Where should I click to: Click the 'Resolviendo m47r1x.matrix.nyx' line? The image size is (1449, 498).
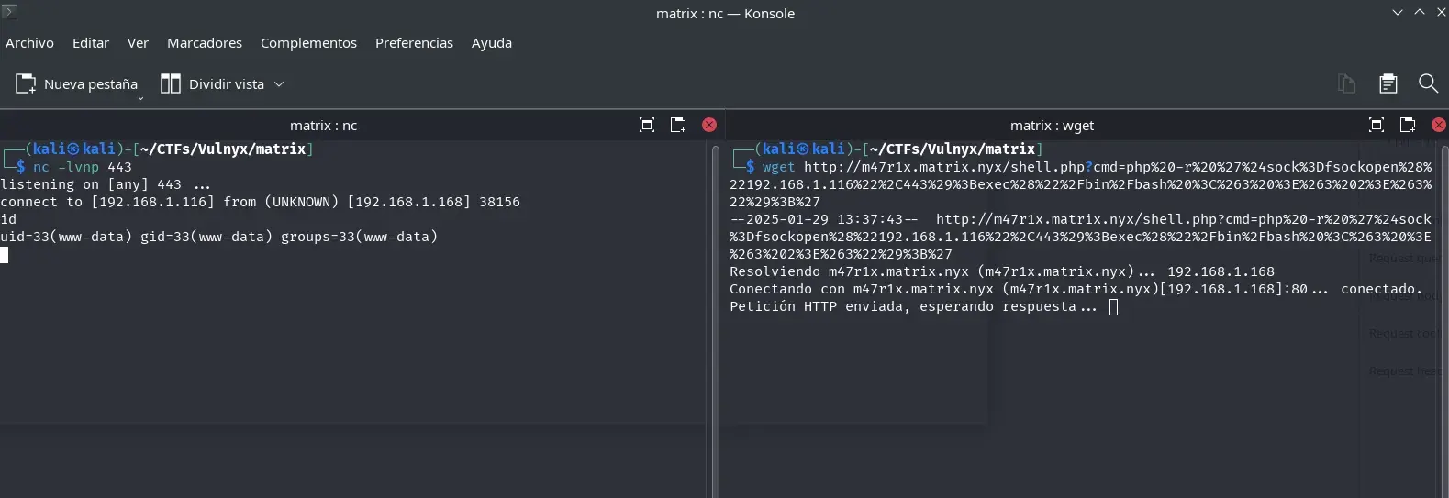click(x=1002, y=271)
